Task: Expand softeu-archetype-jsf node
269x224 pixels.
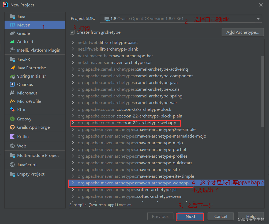Action: 73,189
